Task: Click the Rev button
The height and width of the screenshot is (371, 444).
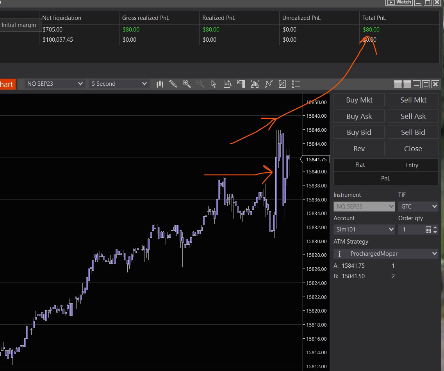Action: coord(359,148)
